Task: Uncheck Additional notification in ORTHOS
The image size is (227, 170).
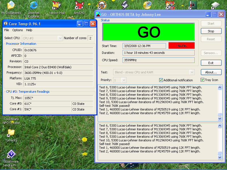Action: pyautogui.click(x=161, y=80)
